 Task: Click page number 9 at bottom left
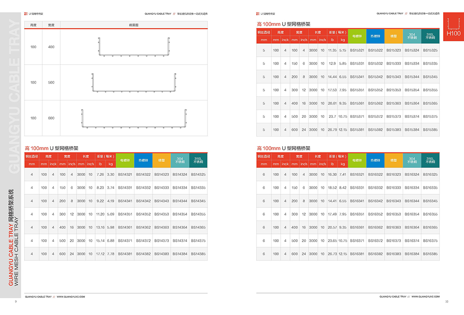(16, 302)
